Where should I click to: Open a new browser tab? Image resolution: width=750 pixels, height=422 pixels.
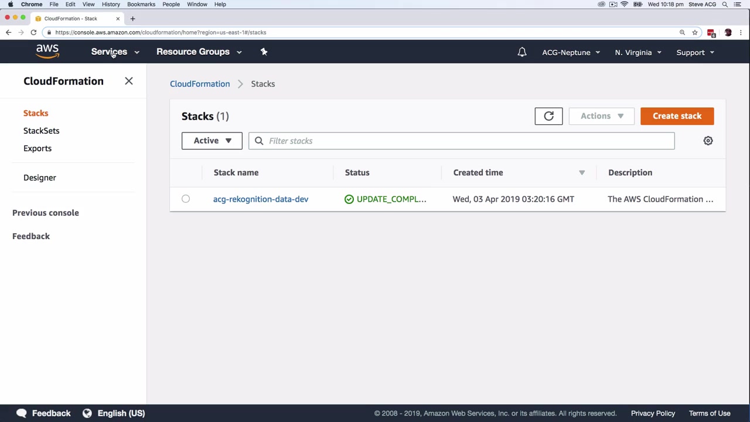point(132,18)
